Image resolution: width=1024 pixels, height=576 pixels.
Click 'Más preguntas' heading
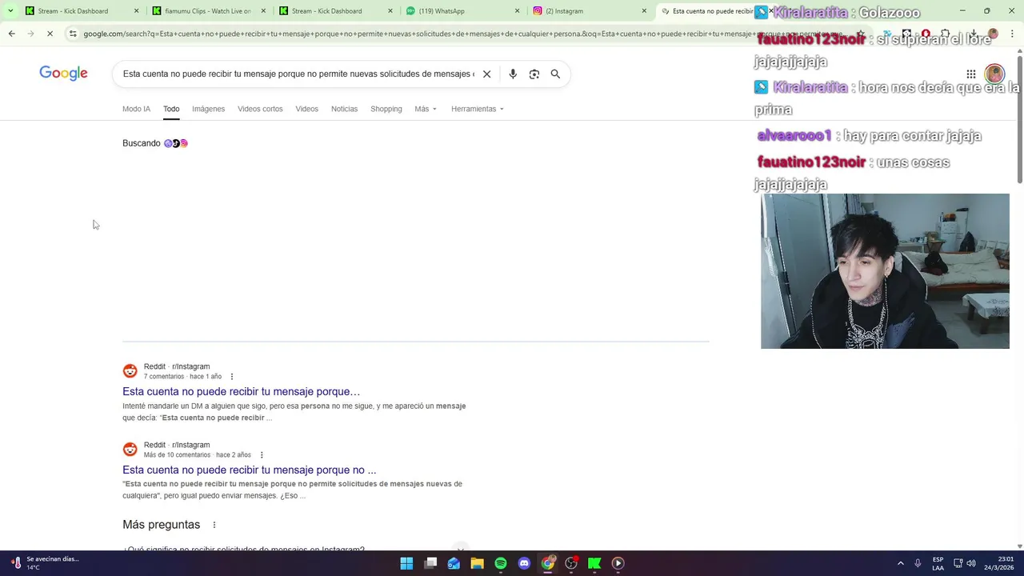161,525
